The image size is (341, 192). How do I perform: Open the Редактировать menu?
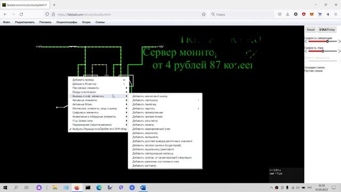point(25,22)
